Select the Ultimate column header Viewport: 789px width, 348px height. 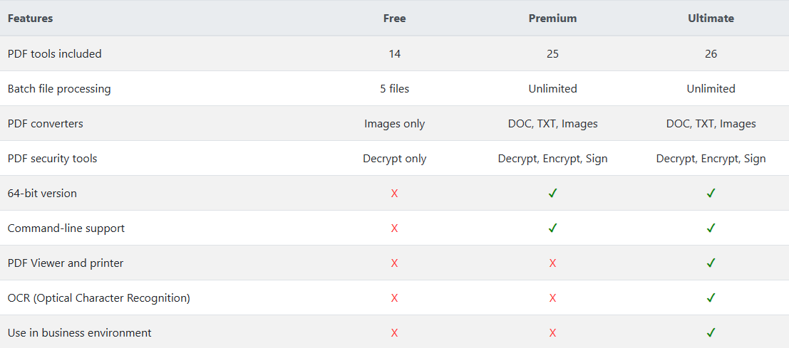click(x=711, y=19)
